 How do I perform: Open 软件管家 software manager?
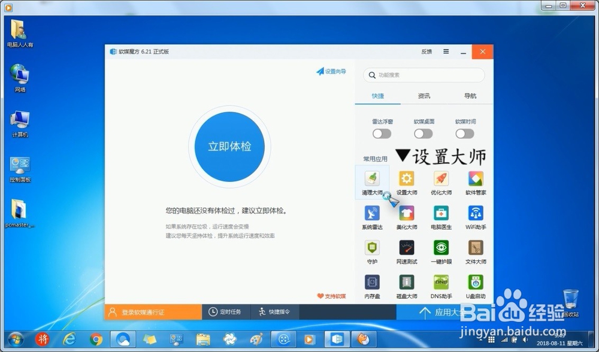pos(476,183)
